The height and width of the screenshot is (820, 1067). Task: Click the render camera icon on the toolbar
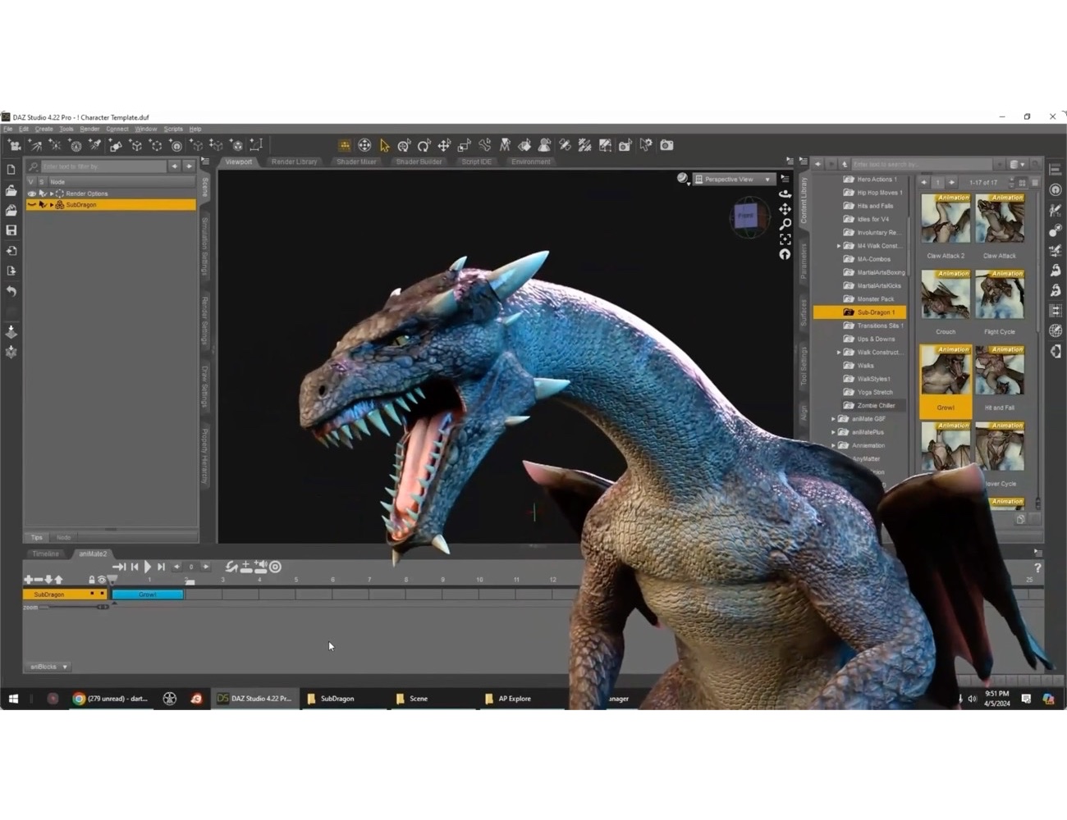tap(666, 145)
